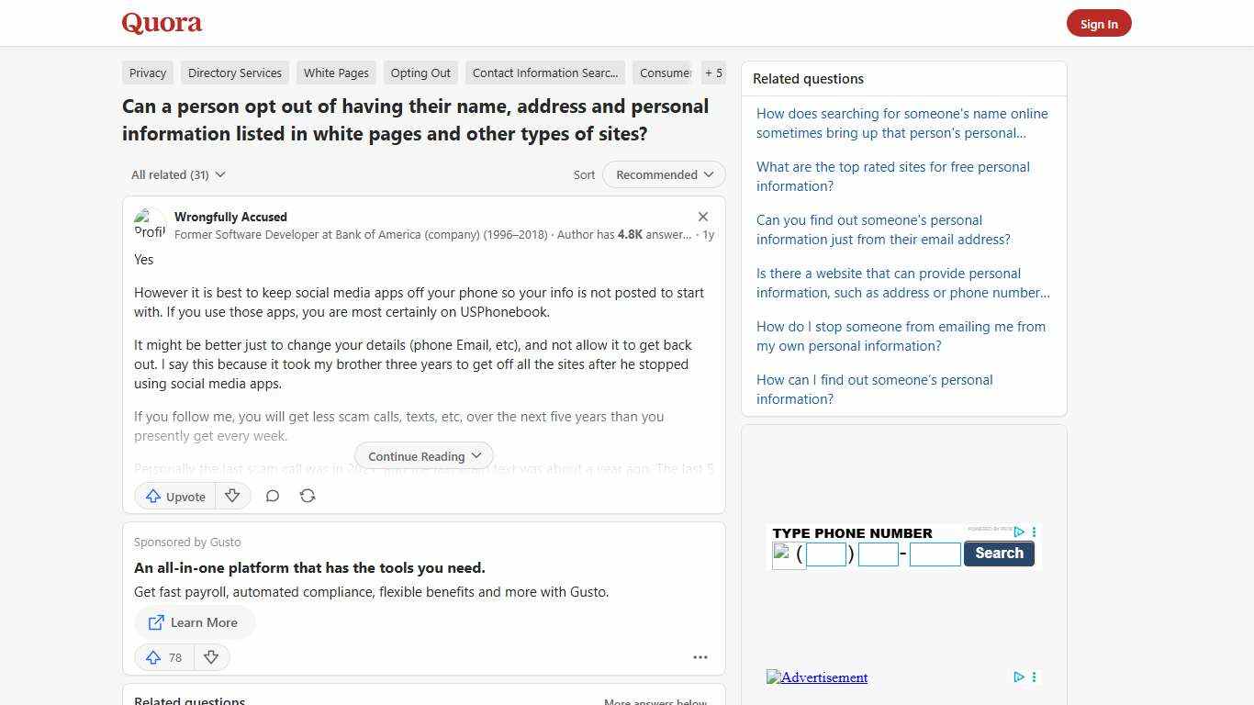Open the link about finding someone's personal information
This screenshot has width=1254, height=705.
pos(874,389)
